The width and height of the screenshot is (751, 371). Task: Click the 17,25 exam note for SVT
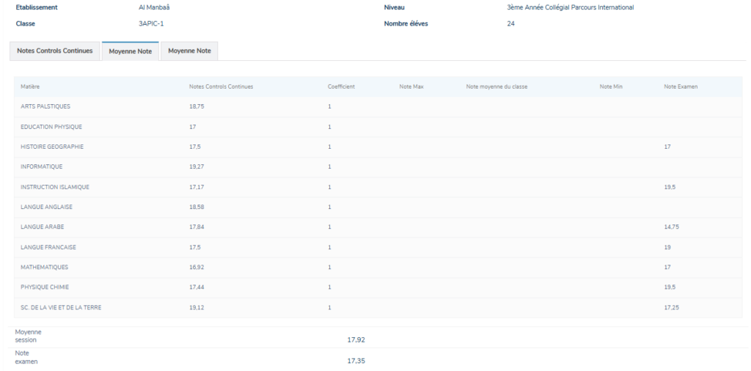click(x=672, y=308)
